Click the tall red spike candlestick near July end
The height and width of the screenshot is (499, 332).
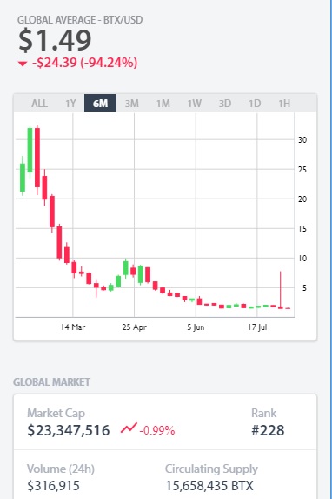coord(280,290)
